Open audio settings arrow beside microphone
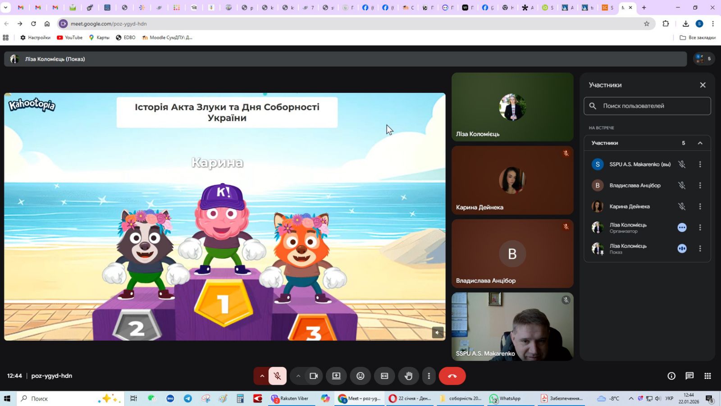Image resolution: width=721 pixels, height=406 pixels. point(262,376)
